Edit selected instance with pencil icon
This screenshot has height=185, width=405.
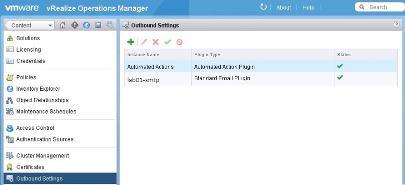144,42
